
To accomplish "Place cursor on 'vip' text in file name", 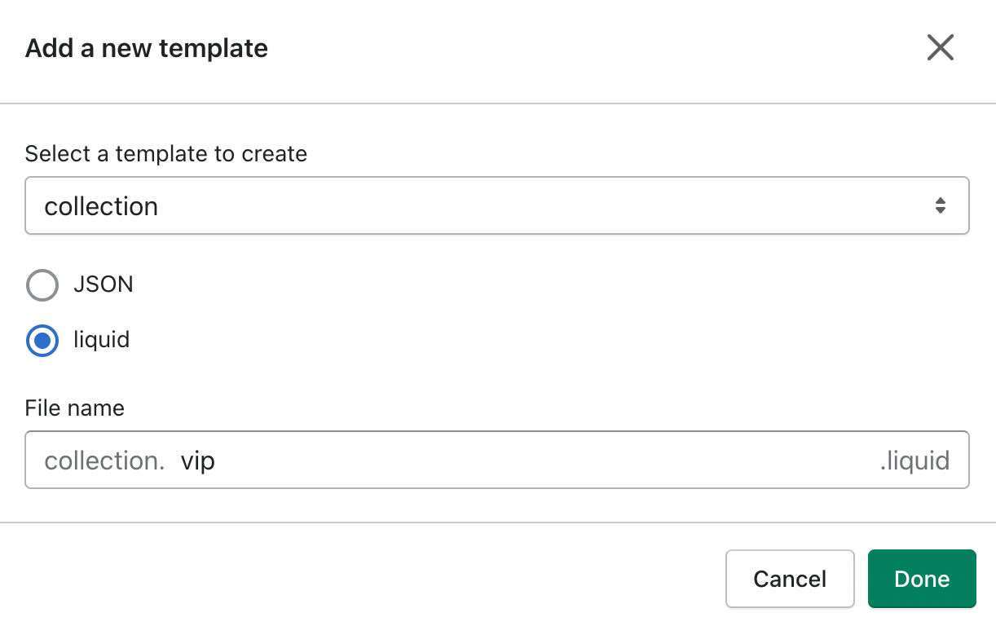I will point(197,461).
